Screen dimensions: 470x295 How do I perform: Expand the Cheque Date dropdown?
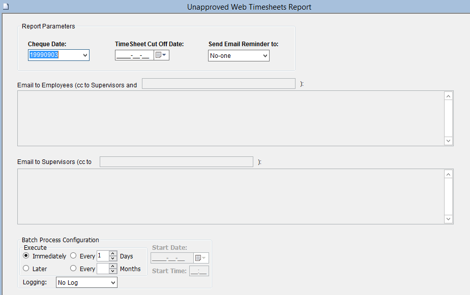[x=84, y=55]
